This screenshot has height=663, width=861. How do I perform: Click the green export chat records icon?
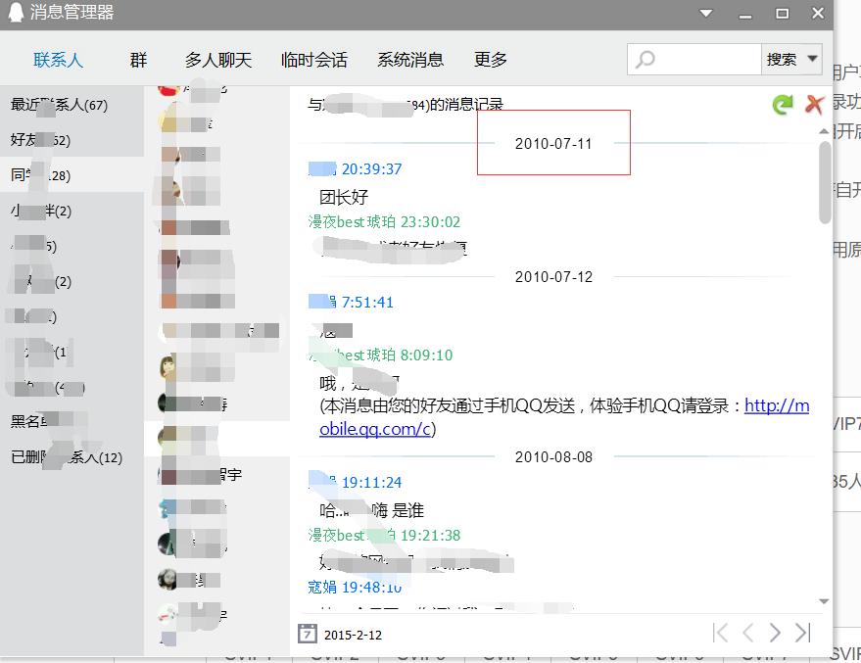click(x=782, y=104)
